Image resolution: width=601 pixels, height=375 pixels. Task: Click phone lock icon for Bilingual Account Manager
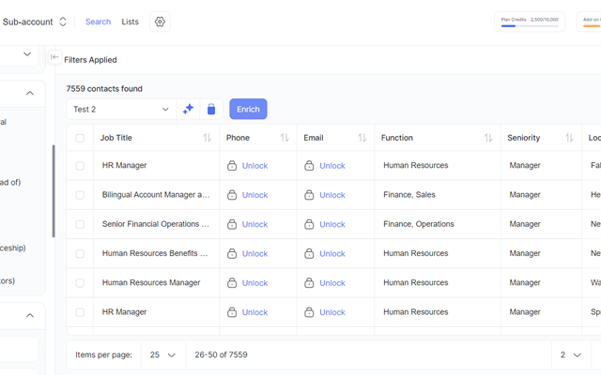tap(232, 195)
